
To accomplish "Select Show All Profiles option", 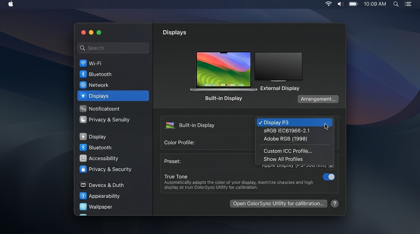I will coord(295,159).
